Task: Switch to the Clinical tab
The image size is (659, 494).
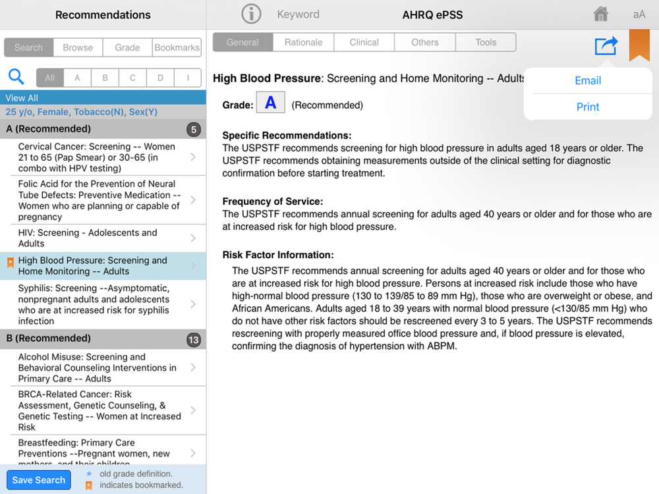Action: point(364,42)
